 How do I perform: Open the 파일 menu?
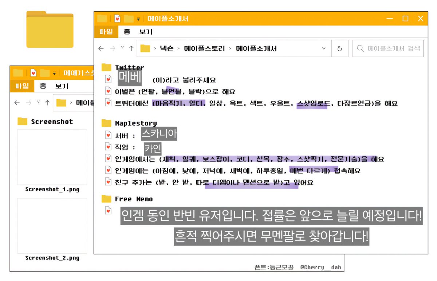(106, 31)
